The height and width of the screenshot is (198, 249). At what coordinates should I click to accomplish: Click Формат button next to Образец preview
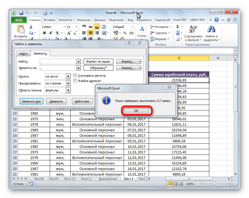point(129,68)
